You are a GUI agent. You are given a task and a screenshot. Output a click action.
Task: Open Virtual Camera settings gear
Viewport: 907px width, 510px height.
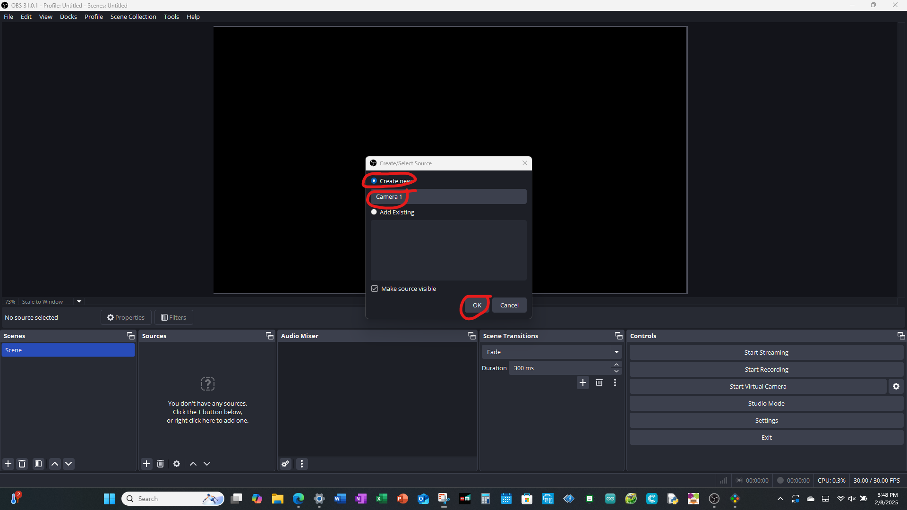(896, 386)
